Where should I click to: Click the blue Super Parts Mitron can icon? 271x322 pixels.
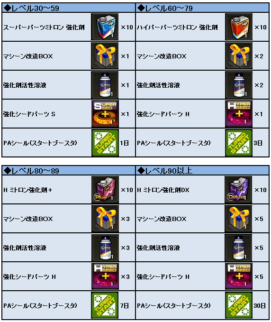pyautogui.click(x=105, y=27)
